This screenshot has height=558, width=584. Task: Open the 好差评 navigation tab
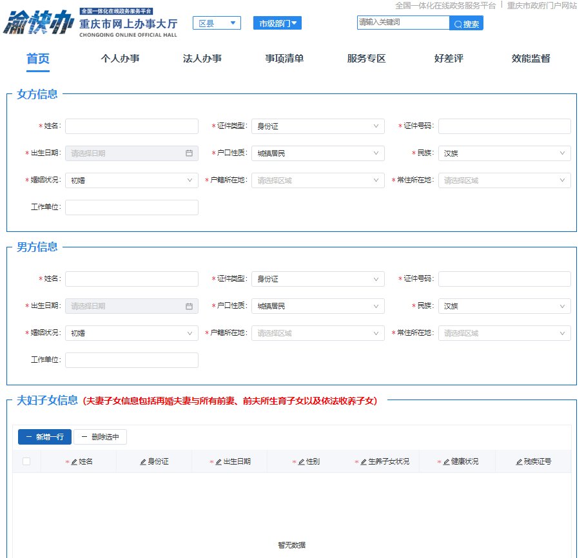448,59
